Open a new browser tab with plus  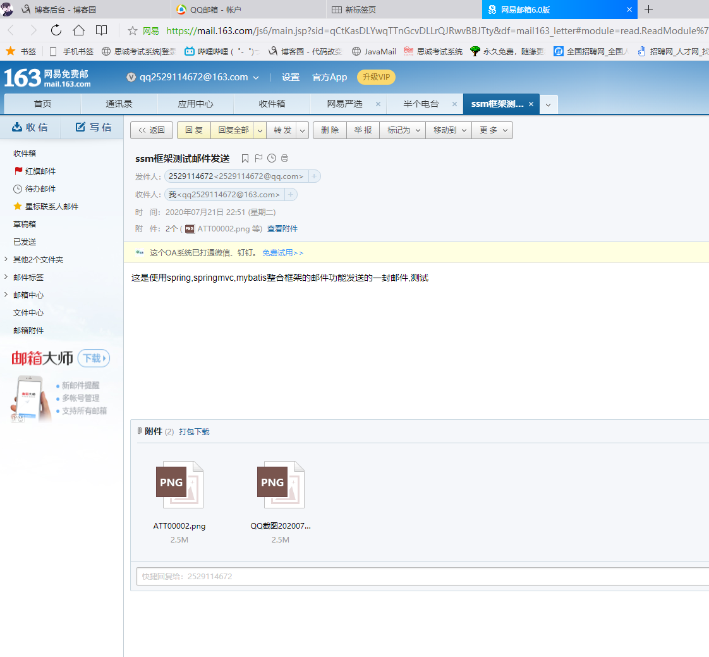click(x=648, y=9)
